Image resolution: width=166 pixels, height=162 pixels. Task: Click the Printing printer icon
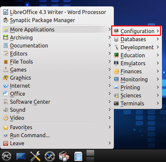pyautogui.click(x=116, y=87)
